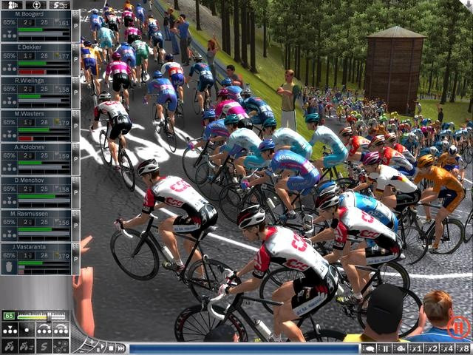Select rider E.Dekker by name
Viewport: 473px width, 355px height.
pos(30,47)
